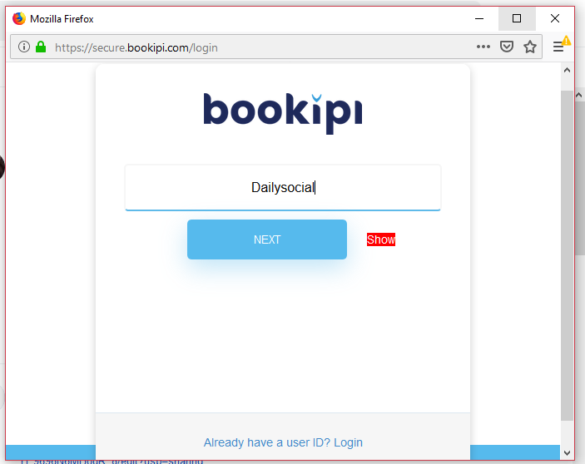The height and width of the screenshot is (464, 585).
Task: Click scrollbar down arrow of Firefox window
Action: [x=567, y=453]
